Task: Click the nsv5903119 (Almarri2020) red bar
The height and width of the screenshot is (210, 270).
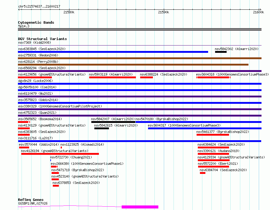Action: pos(113,77)
